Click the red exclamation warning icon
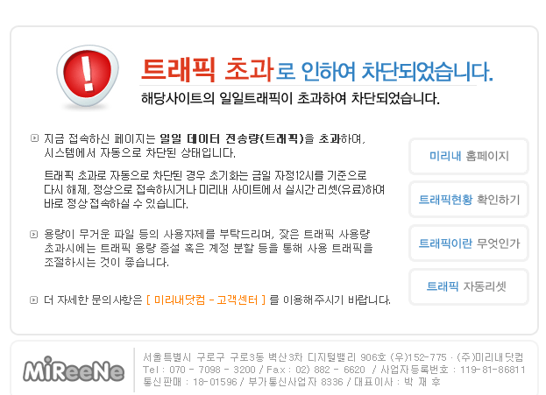The height and width of the screenshot is (395, 546). (x=88, y=76)
